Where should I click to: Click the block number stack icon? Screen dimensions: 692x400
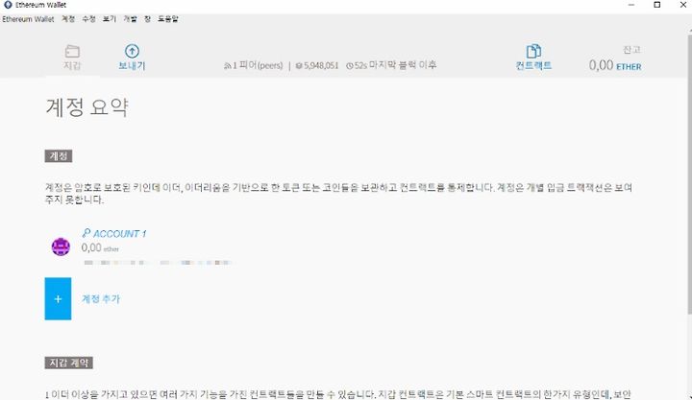tap(299, 65)
